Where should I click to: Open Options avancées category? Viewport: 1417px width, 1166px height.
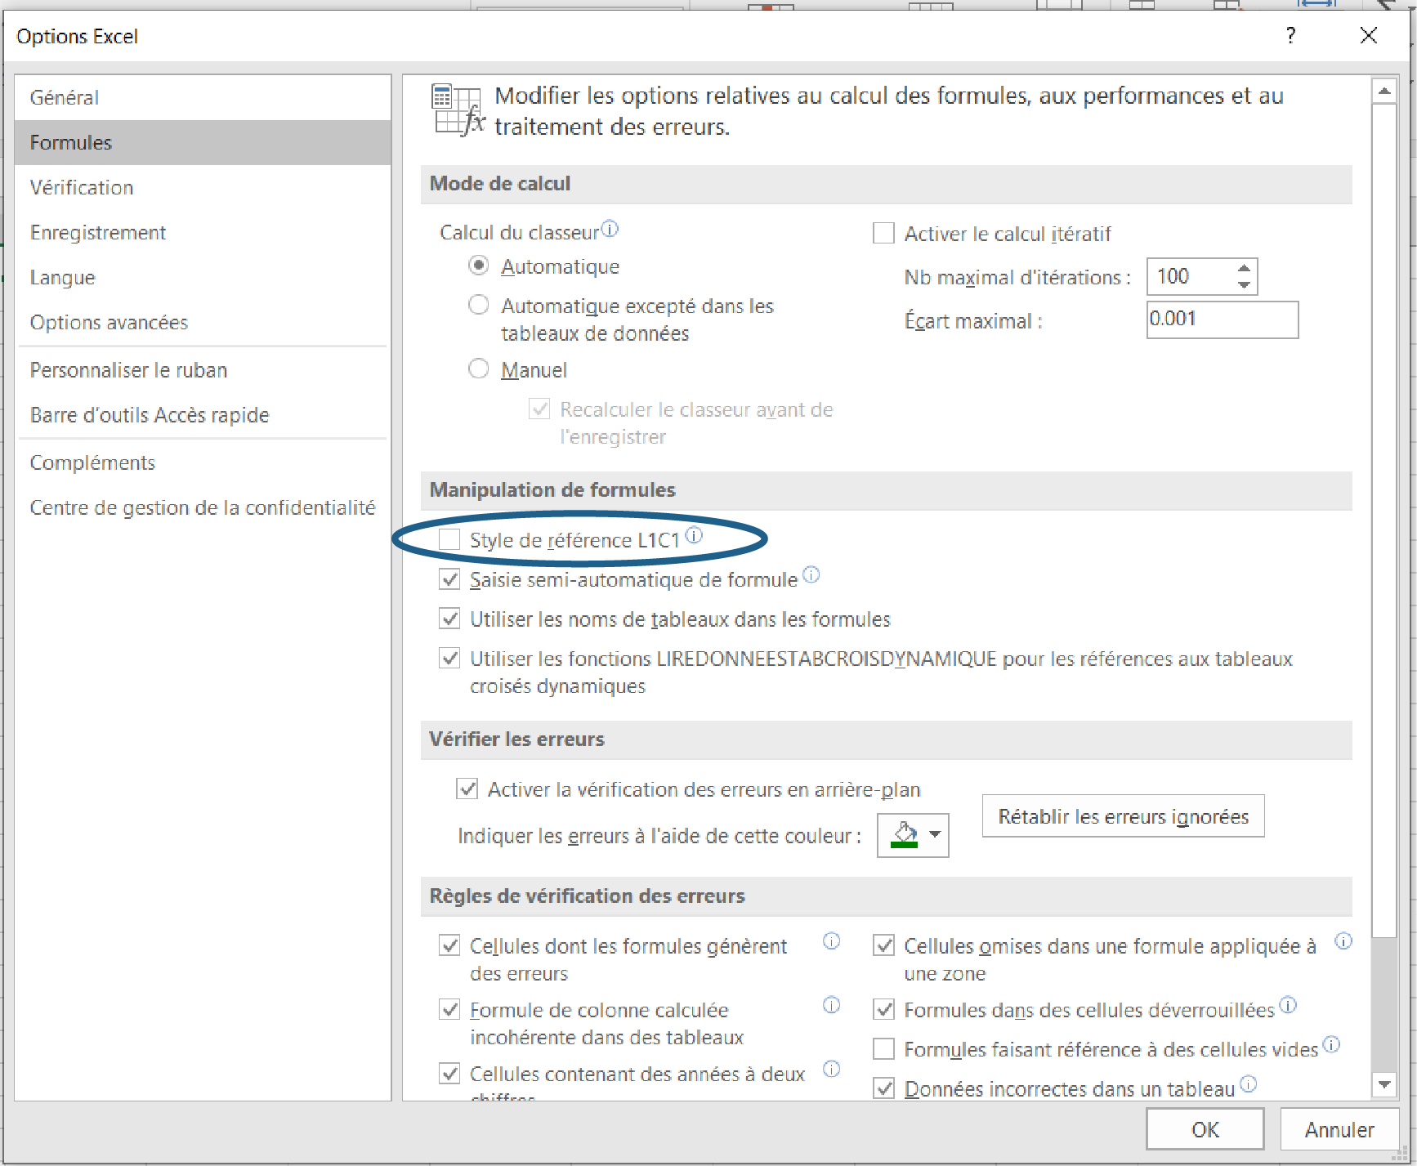click(203, 322)
